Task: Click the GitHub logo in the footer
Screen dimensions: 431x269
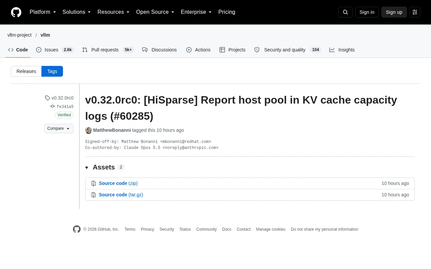Action: [77, 229]
